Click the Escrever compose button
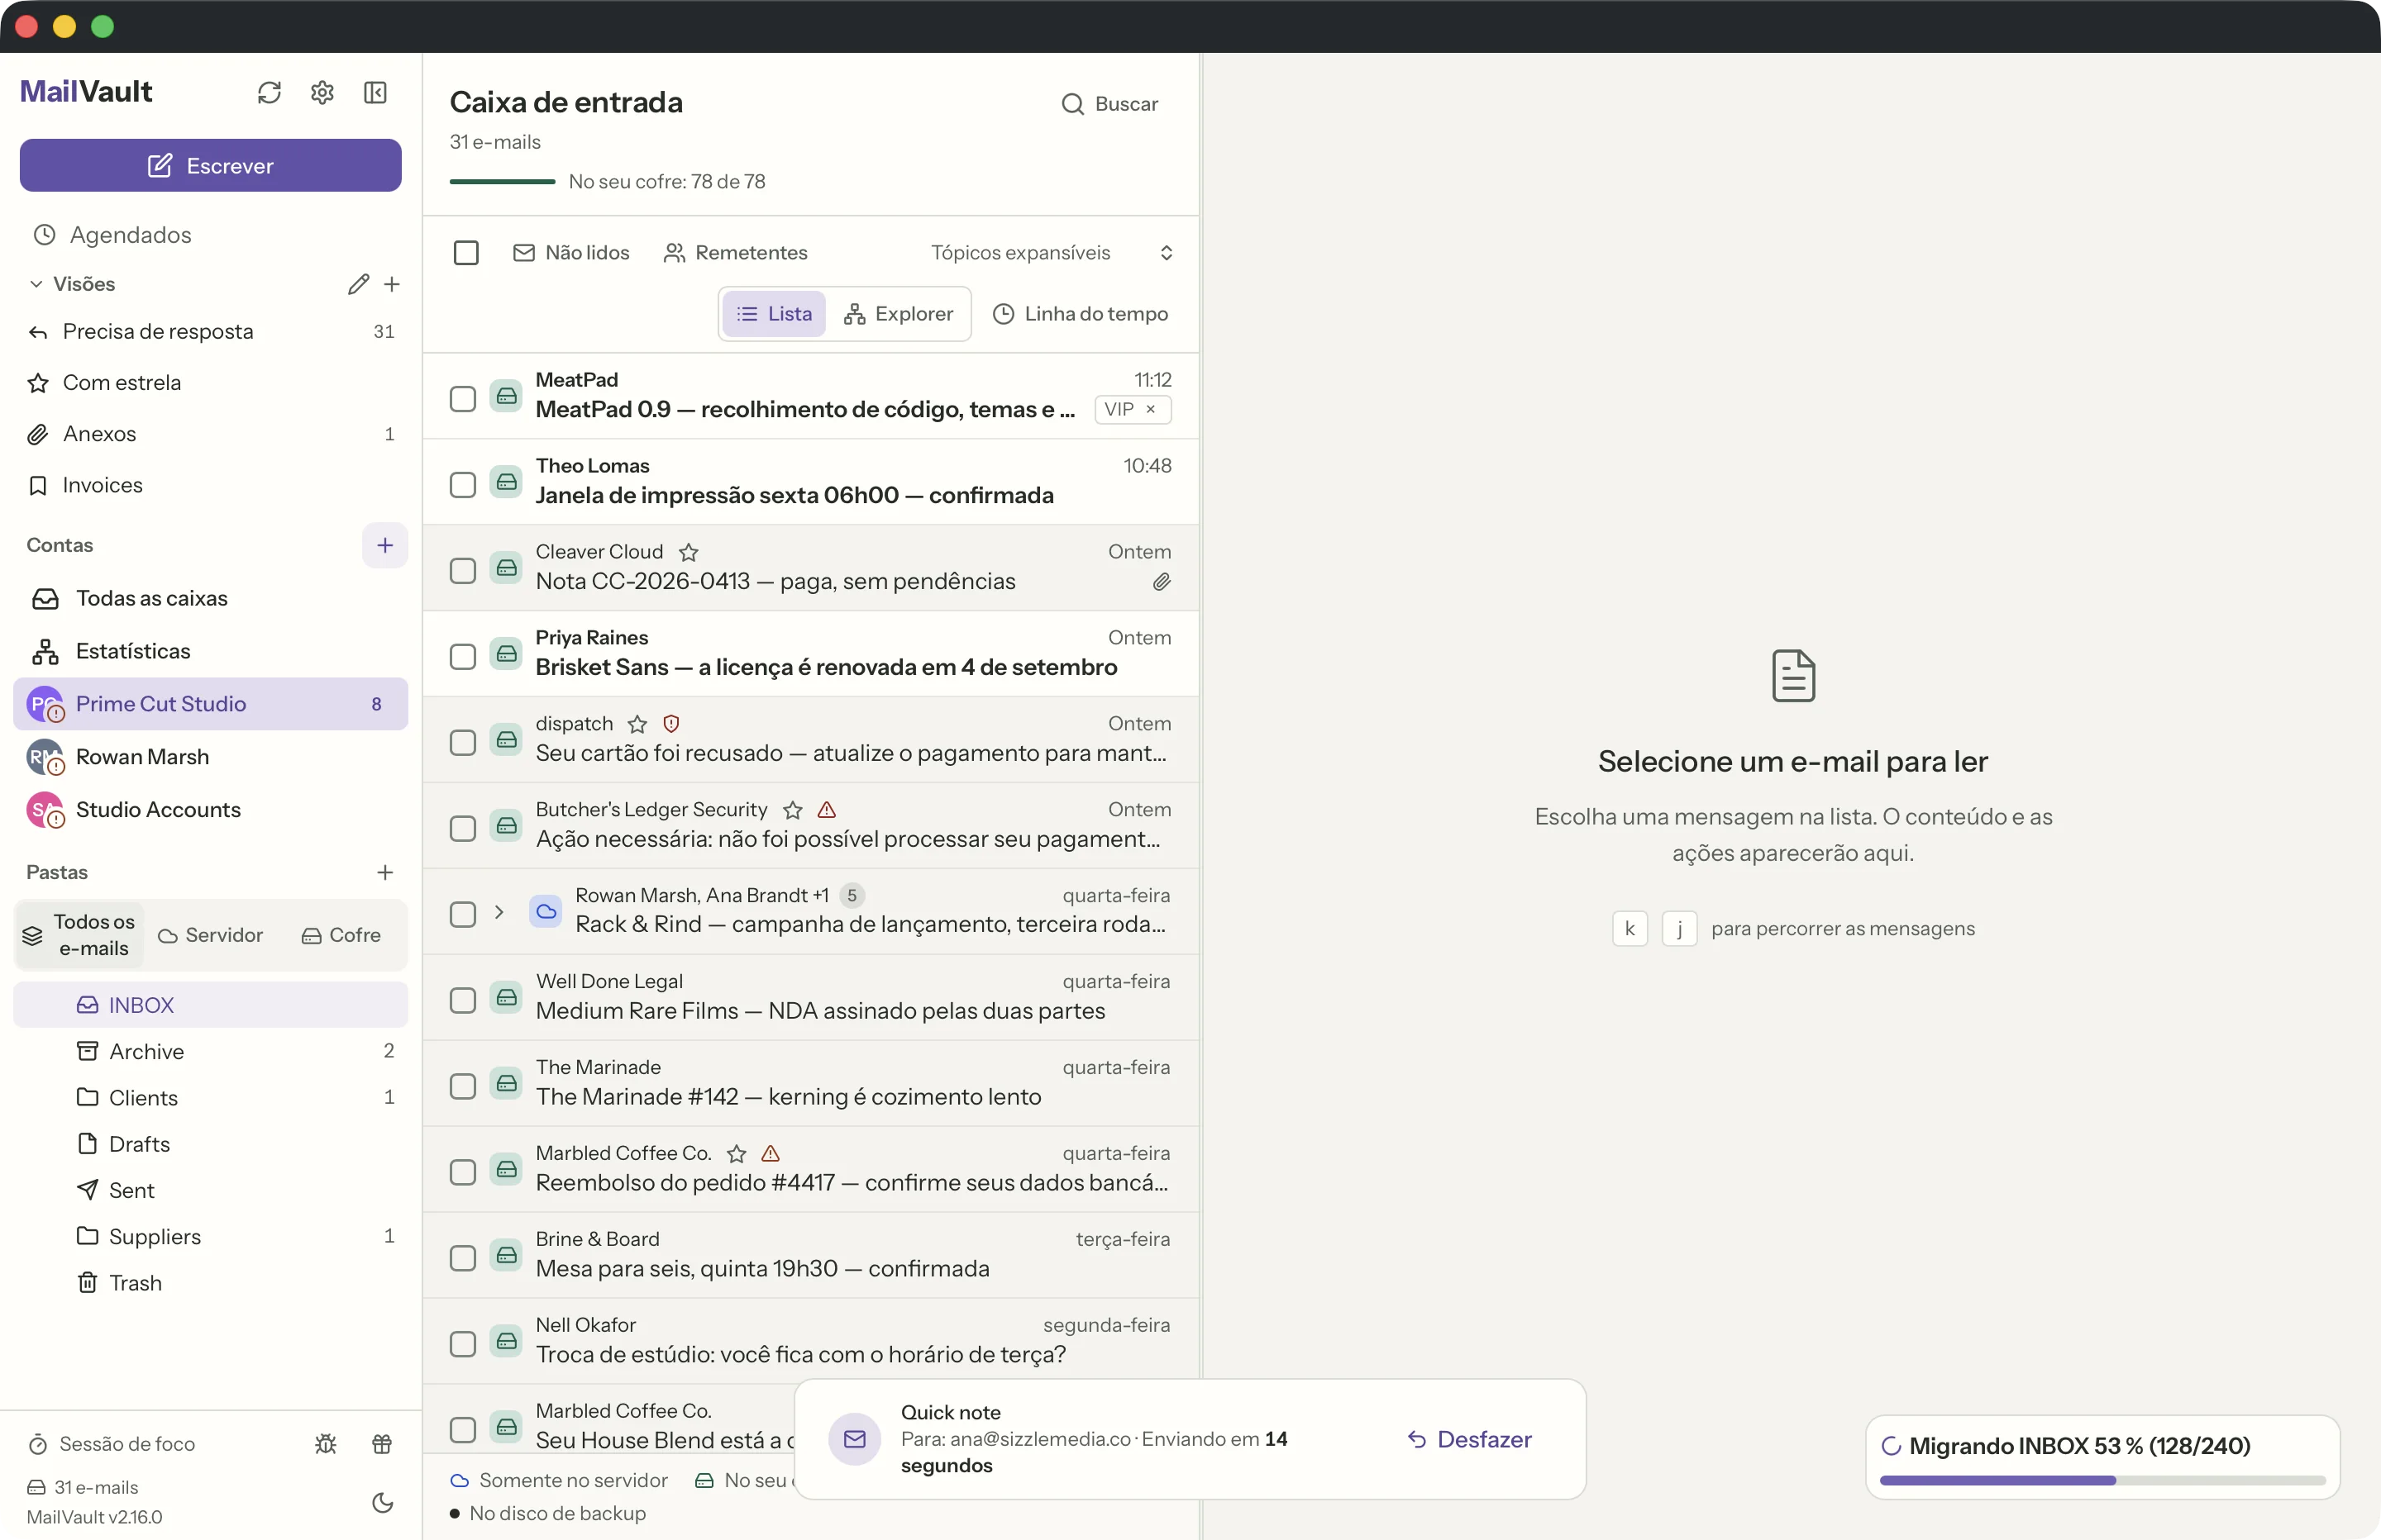The width and height of the screenshot is (2381, 1540). click(x=211, y=165)
